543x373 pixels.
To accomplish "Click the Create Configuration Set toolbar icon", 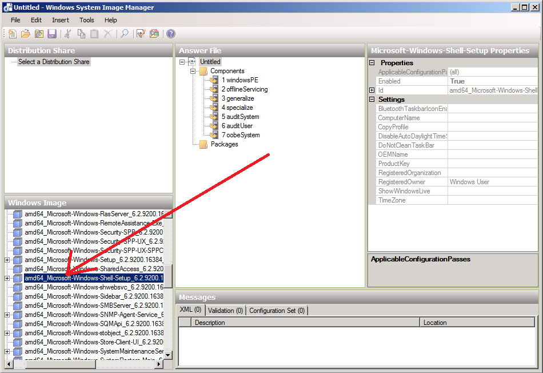I will [154, 34].
